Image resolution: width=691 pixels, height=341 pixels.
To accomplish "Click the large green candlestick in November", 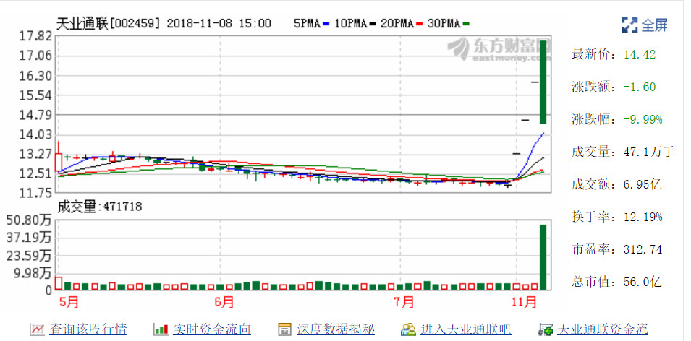I will (543, 82).
